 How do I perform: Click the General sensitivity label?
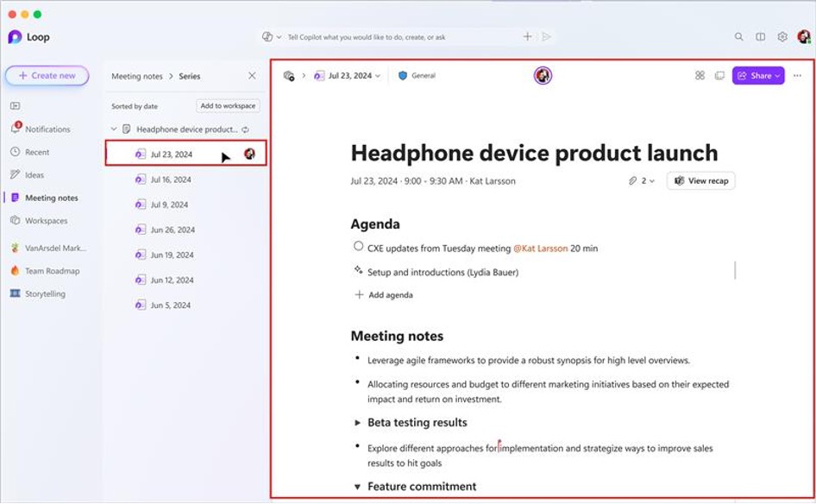click(x=417, y=75)
